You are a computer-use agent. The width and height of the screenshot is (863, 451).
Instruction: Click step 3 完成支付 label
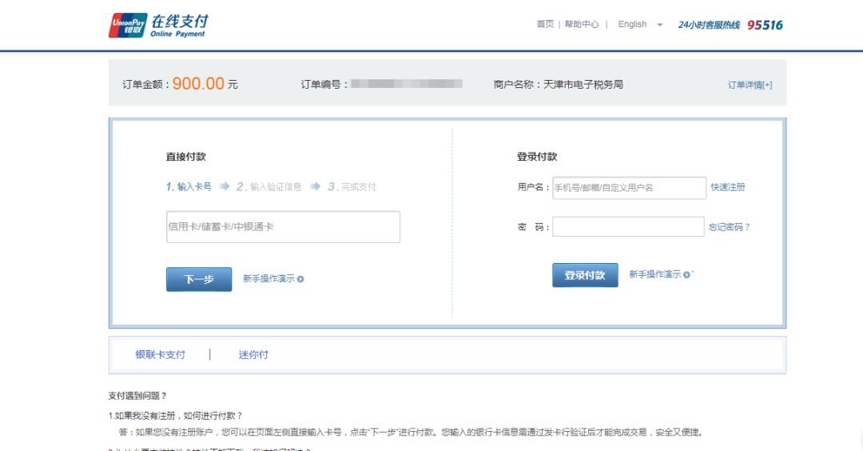352,186
